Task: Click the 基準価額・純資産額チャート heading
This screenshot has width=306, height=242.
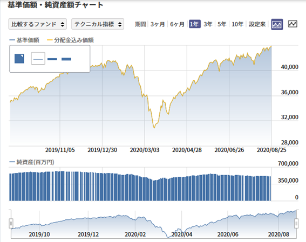Action: (55, 5)
